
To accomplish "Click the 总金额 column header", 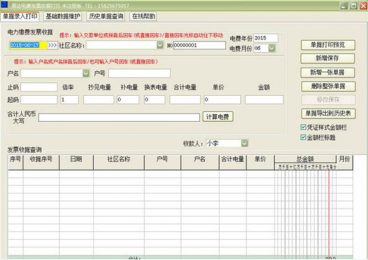I will [x=305, y=159].
